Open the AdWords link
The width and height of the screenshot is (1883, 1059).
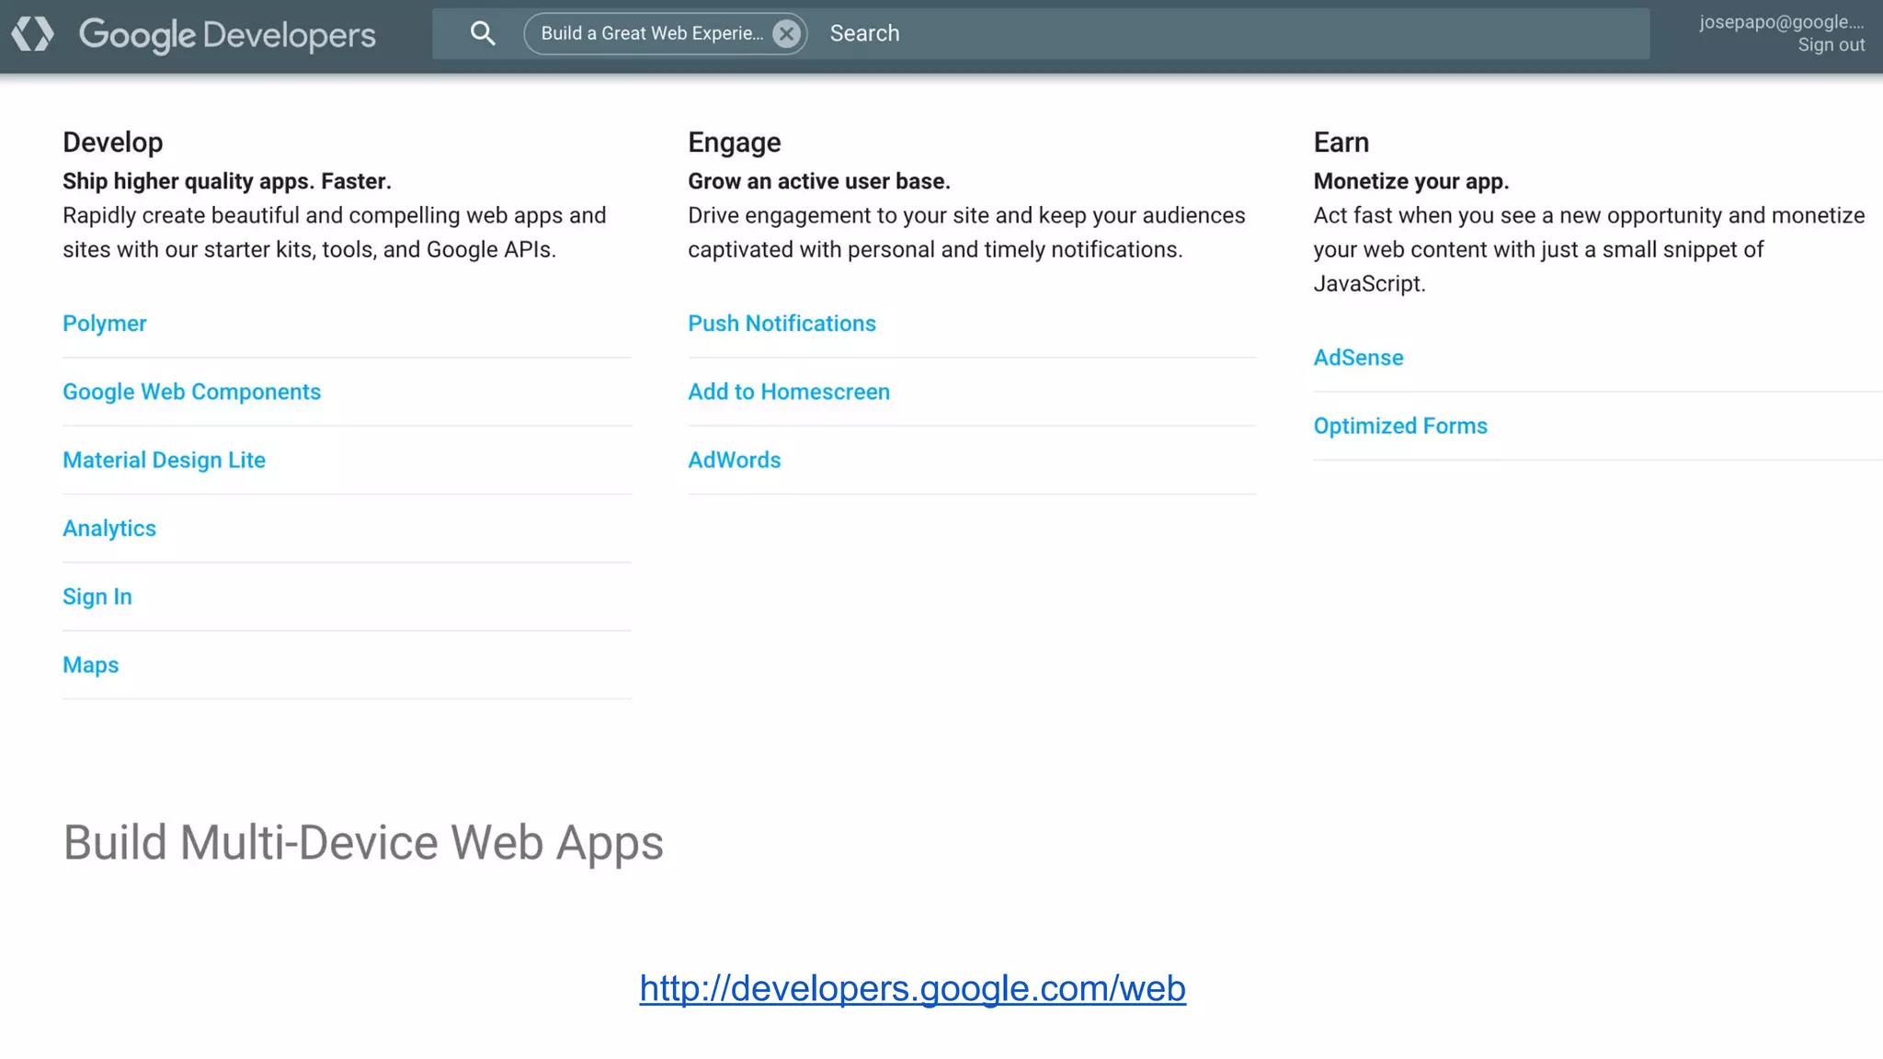click(x=735, y=460)
